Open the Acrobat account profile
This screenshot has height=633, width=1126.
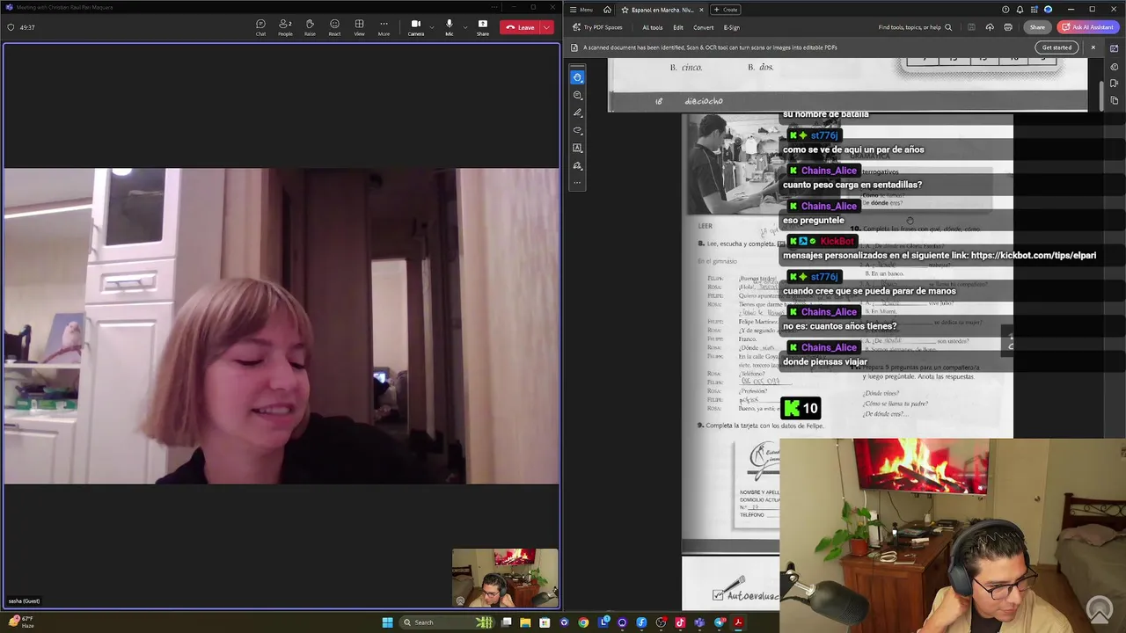[x=1048, y=10]
